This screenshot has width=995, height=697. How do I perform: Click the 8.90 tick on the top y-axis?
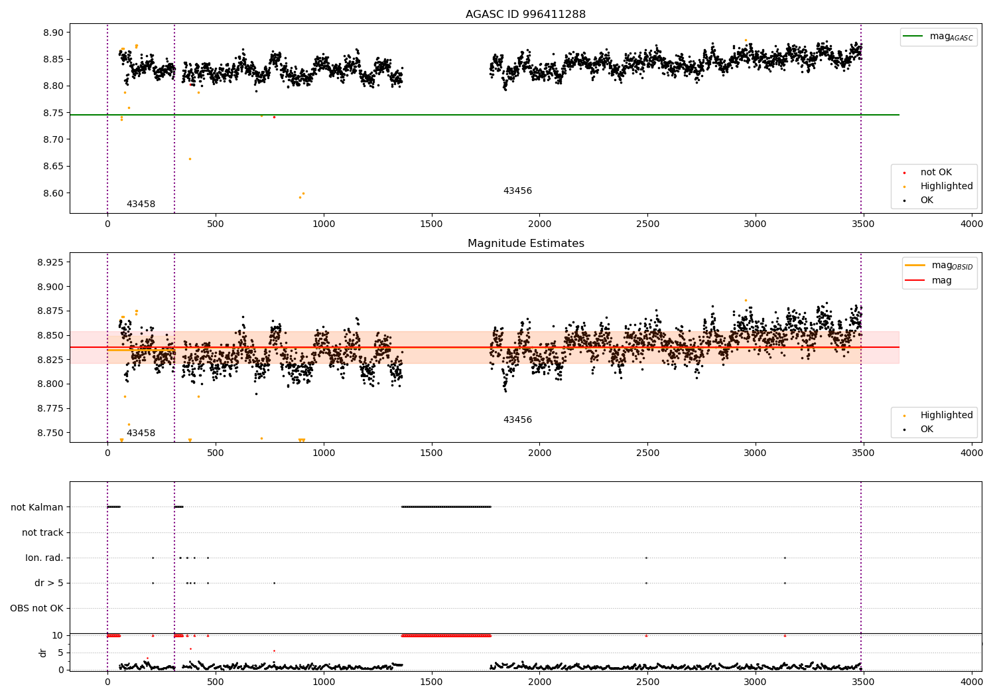coord(52,33)
